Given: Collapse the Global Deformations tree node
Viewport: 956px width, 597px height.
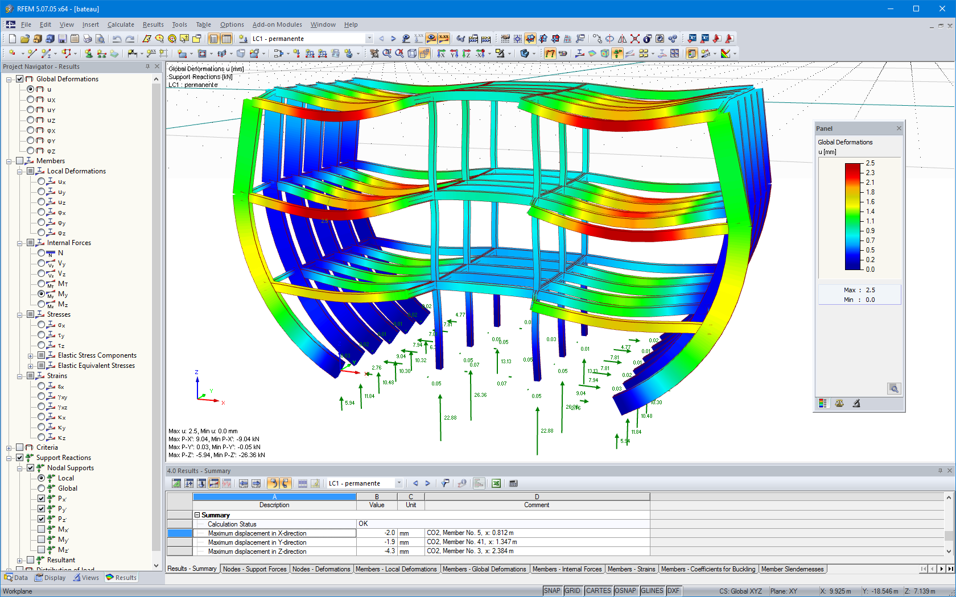Looking at the screenshot, I should point(9,79).
